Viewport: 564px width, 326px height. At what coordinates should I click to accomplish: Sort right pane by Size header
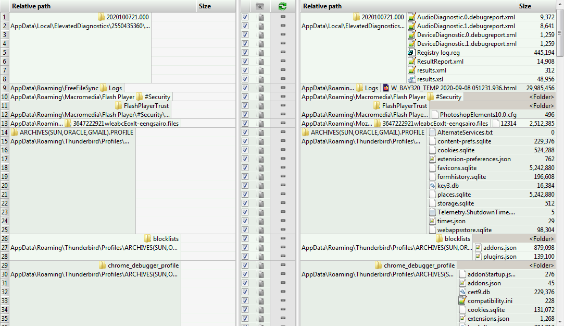point(536,6)
